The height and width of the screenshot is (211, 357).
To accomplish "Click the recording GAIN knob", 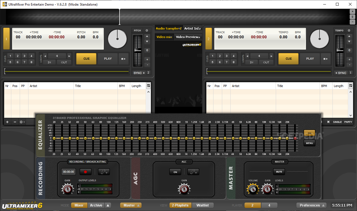I will [67, 189].
